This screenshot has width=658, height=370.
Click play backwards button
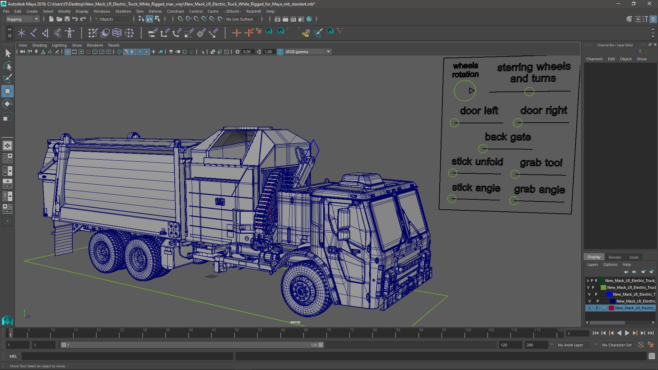(619, 333)
